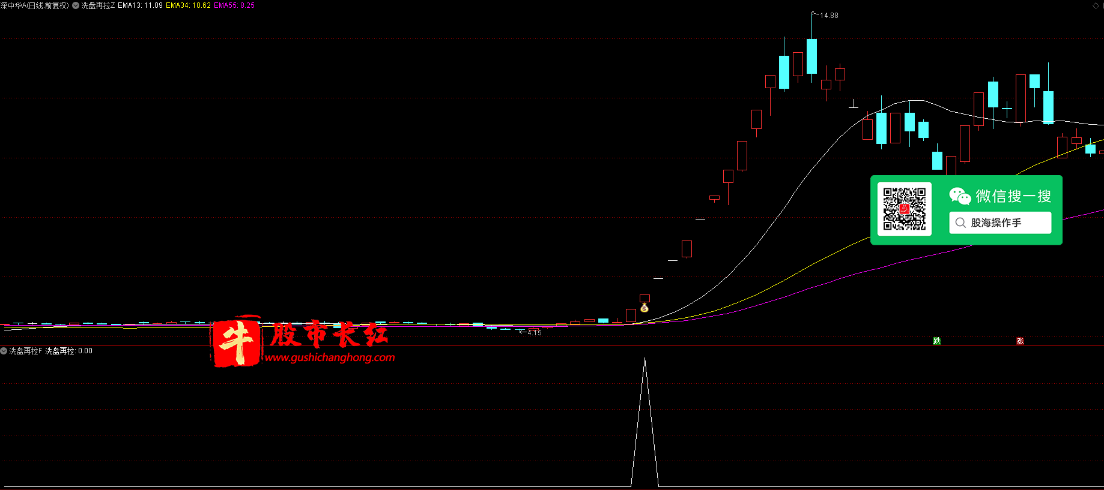Select the 洗盘再拉F sub-indicator name
The height and width of the screenshot is (490, 1104).
26,351
